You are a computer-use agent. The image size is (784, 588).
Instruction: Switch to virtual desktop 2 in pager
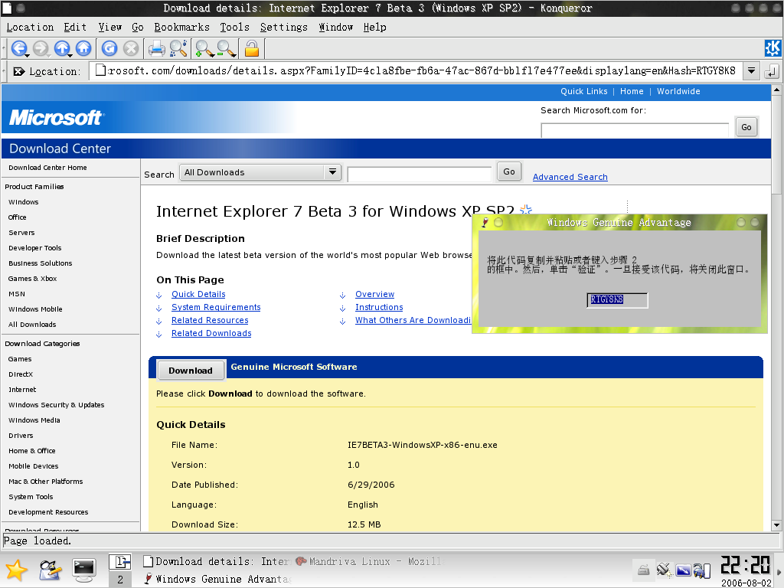tap(120, 579)
